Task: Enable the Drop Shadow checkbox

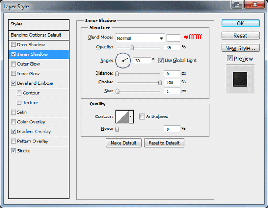Action: click(13, 45)
